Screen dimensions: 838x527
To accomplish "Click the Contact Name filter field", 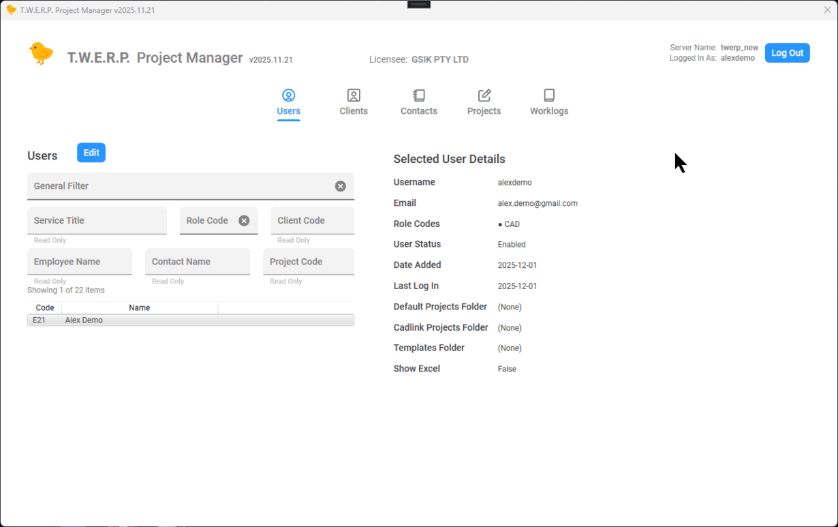I will [x=198, y=262].
